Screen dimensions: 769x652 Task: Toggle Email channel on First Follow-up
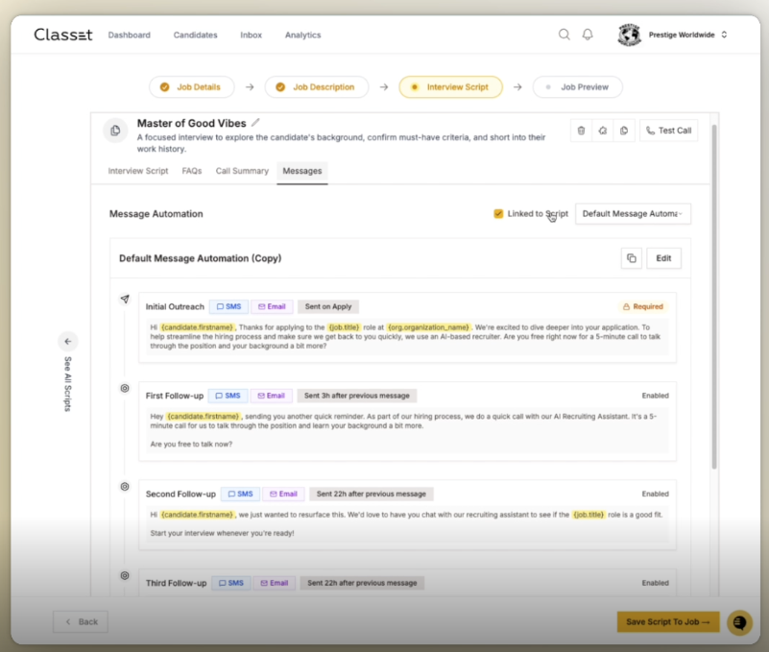tap(270, 396)
